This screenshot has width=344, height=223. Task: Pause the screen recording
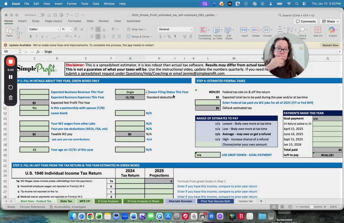tap(10, 77)
